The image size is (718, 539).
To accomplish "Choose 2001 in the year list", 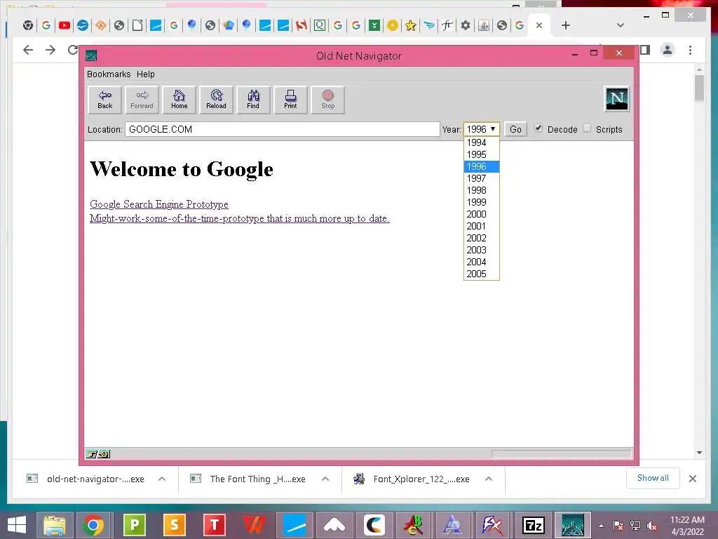I will (481, 226).
